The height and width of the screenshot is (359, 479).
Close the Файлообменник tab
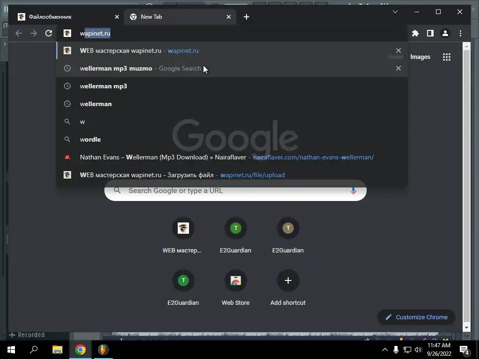tap(116, 17)
